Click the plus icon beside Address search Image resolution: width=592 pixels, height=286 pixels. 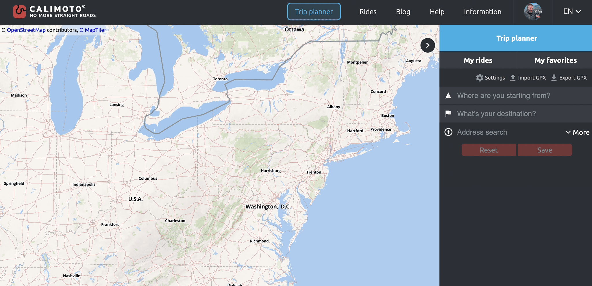448,132
